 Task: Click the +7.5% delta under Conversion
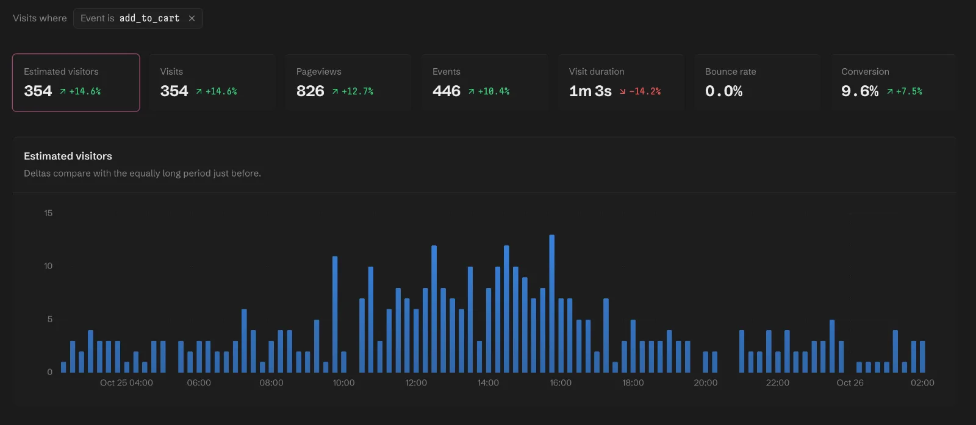905,91
